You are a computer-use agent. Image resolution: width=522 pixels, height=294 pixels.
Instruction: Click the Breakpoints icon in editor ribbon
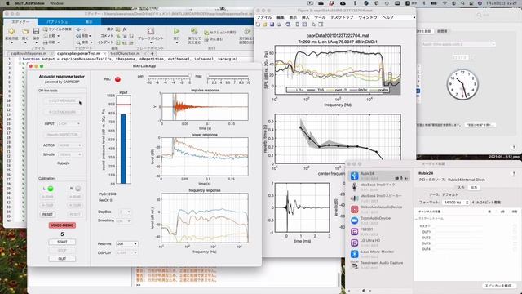[150, 31]
